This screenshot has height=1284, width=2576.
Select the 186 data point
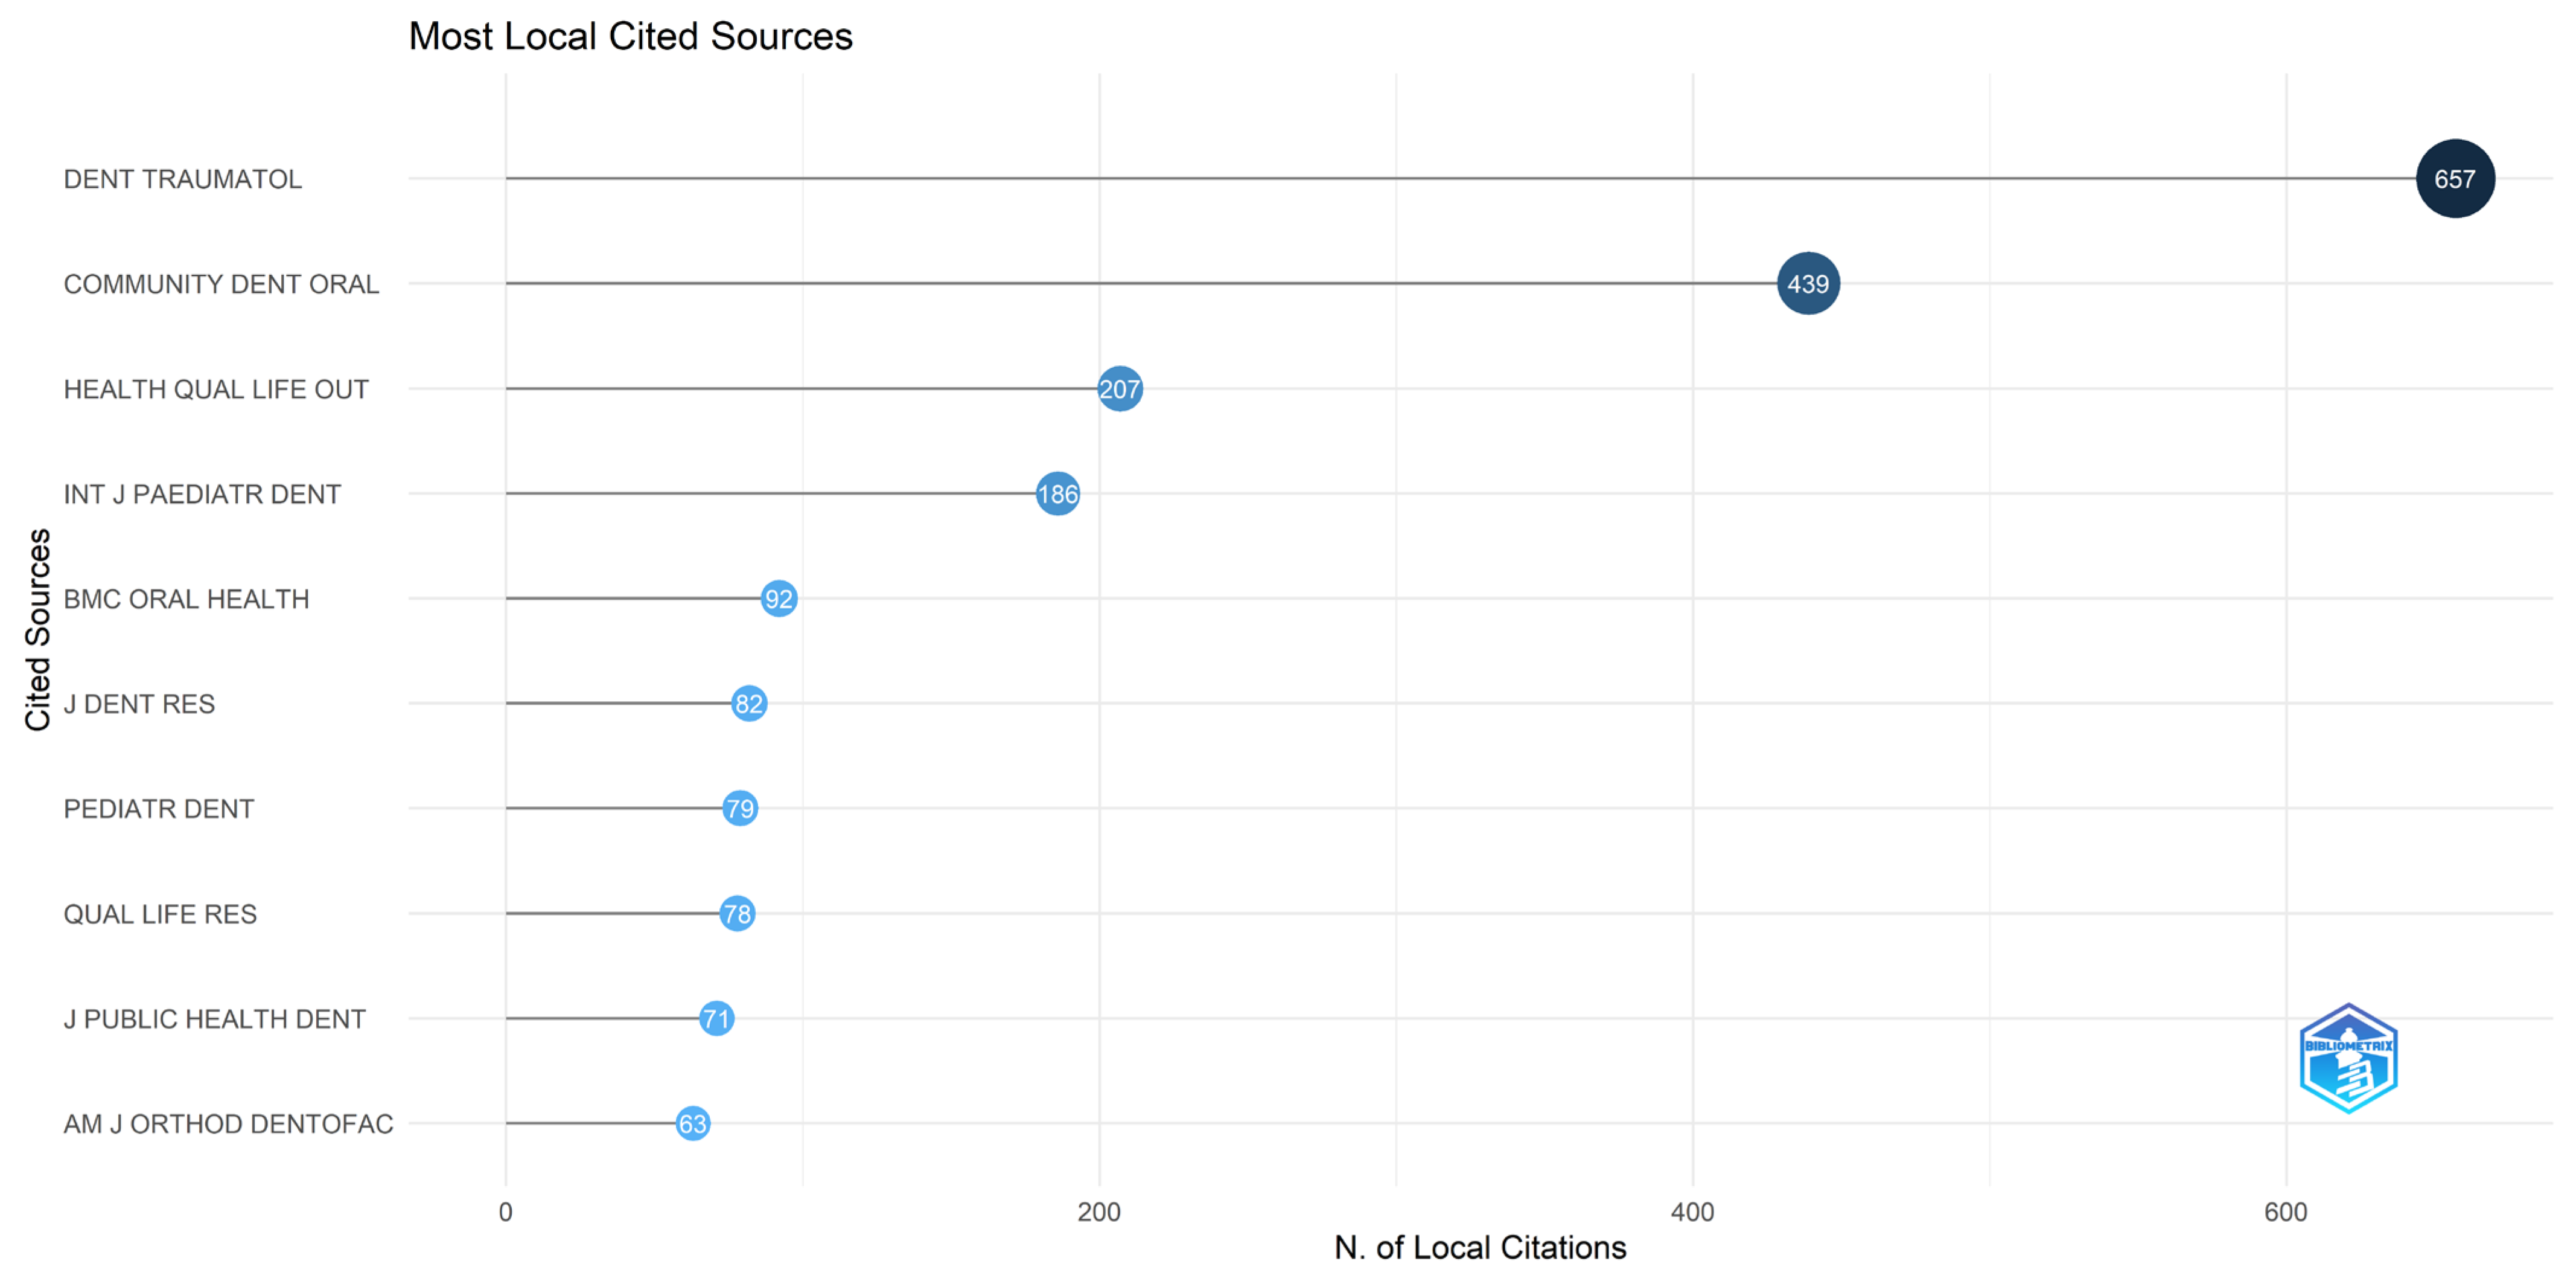click(1057, 495)
